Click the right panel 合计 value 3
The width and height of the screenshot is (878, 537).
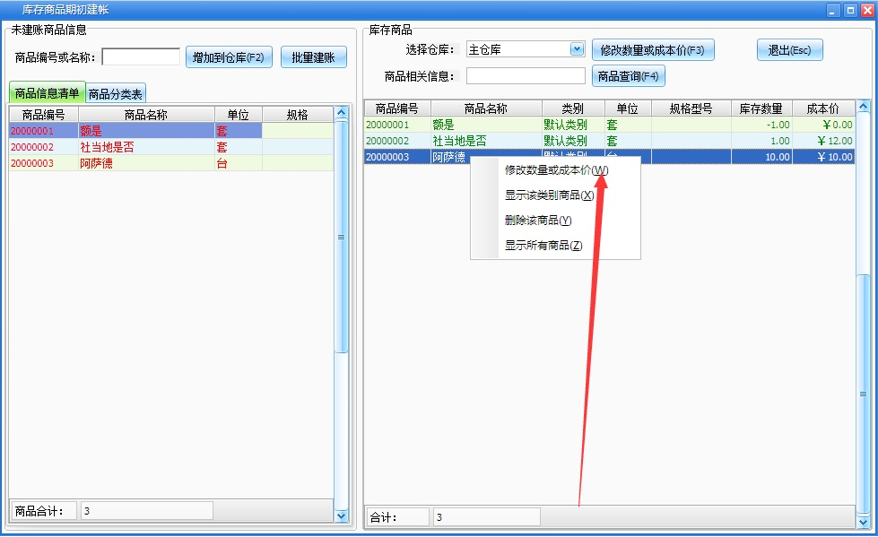[487, 517]
